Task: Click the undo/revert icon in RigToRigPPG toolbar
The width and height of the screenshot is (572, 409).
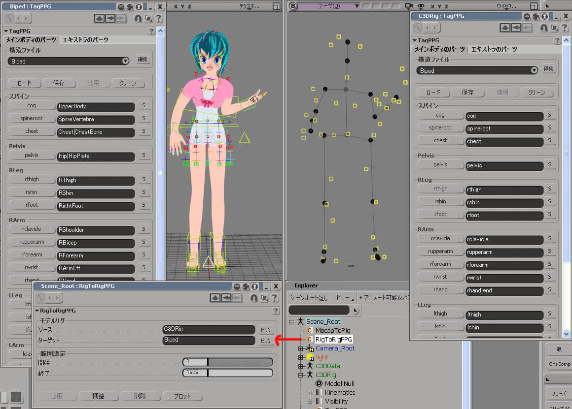Action: (253, 298)
